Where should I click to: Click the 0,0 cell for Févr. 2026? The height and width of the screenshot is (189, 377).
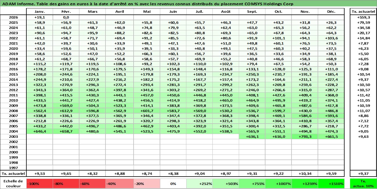click(x=66, y=17)
